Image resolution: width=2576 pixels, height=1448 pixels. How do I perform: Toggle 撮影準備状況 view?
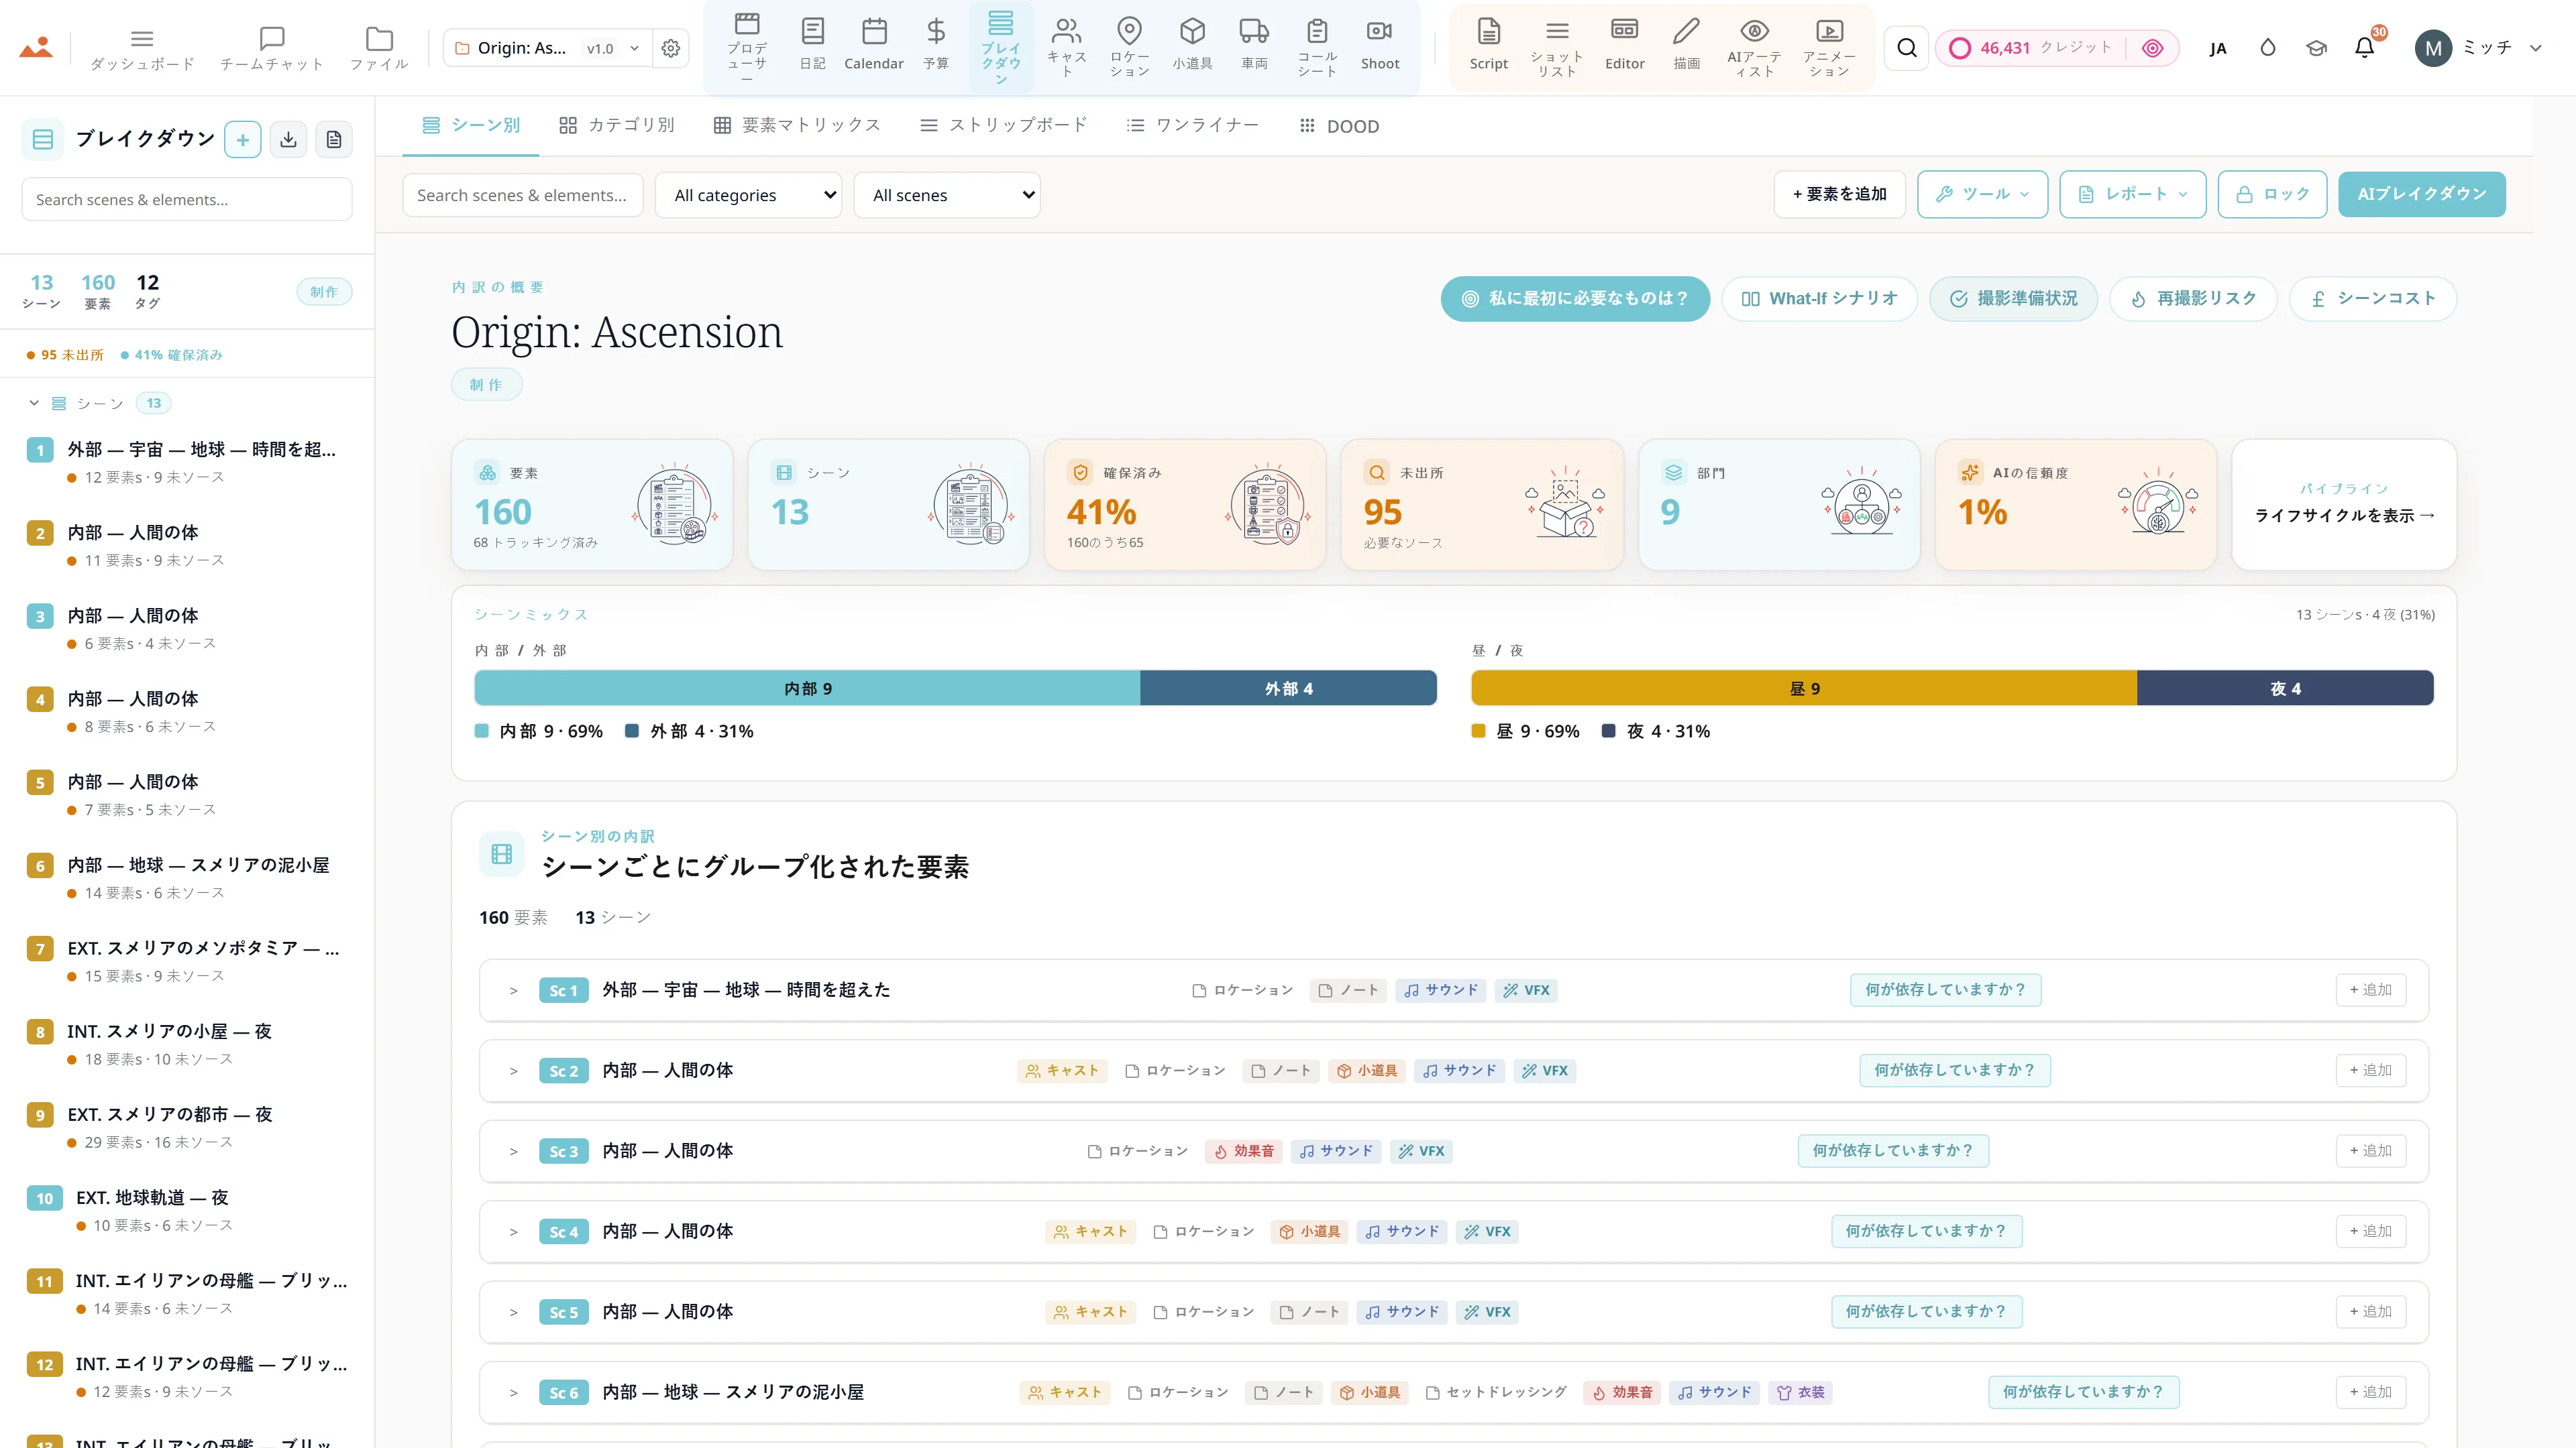click(x=2013, y=299)
